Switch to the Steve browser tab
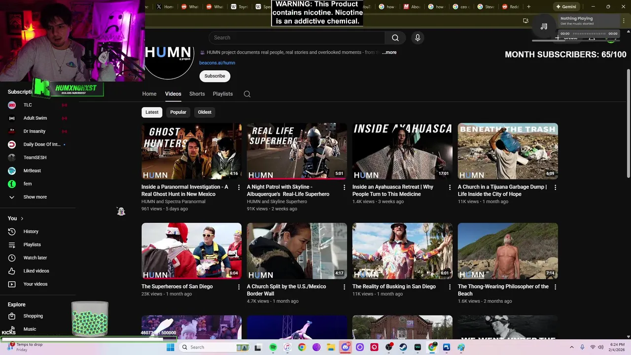The width and height of the screenshot is (631, 355). 486,7
